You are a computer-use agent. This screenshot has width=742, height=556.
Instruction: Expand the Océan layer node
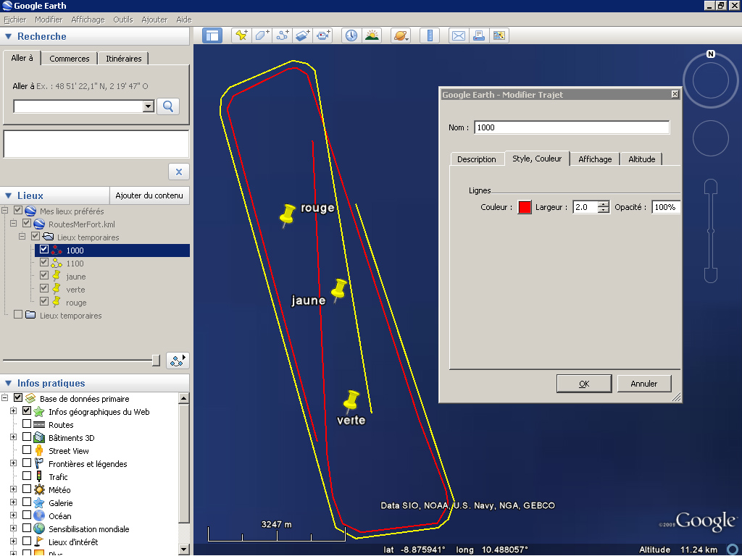(x=13, y=515)
